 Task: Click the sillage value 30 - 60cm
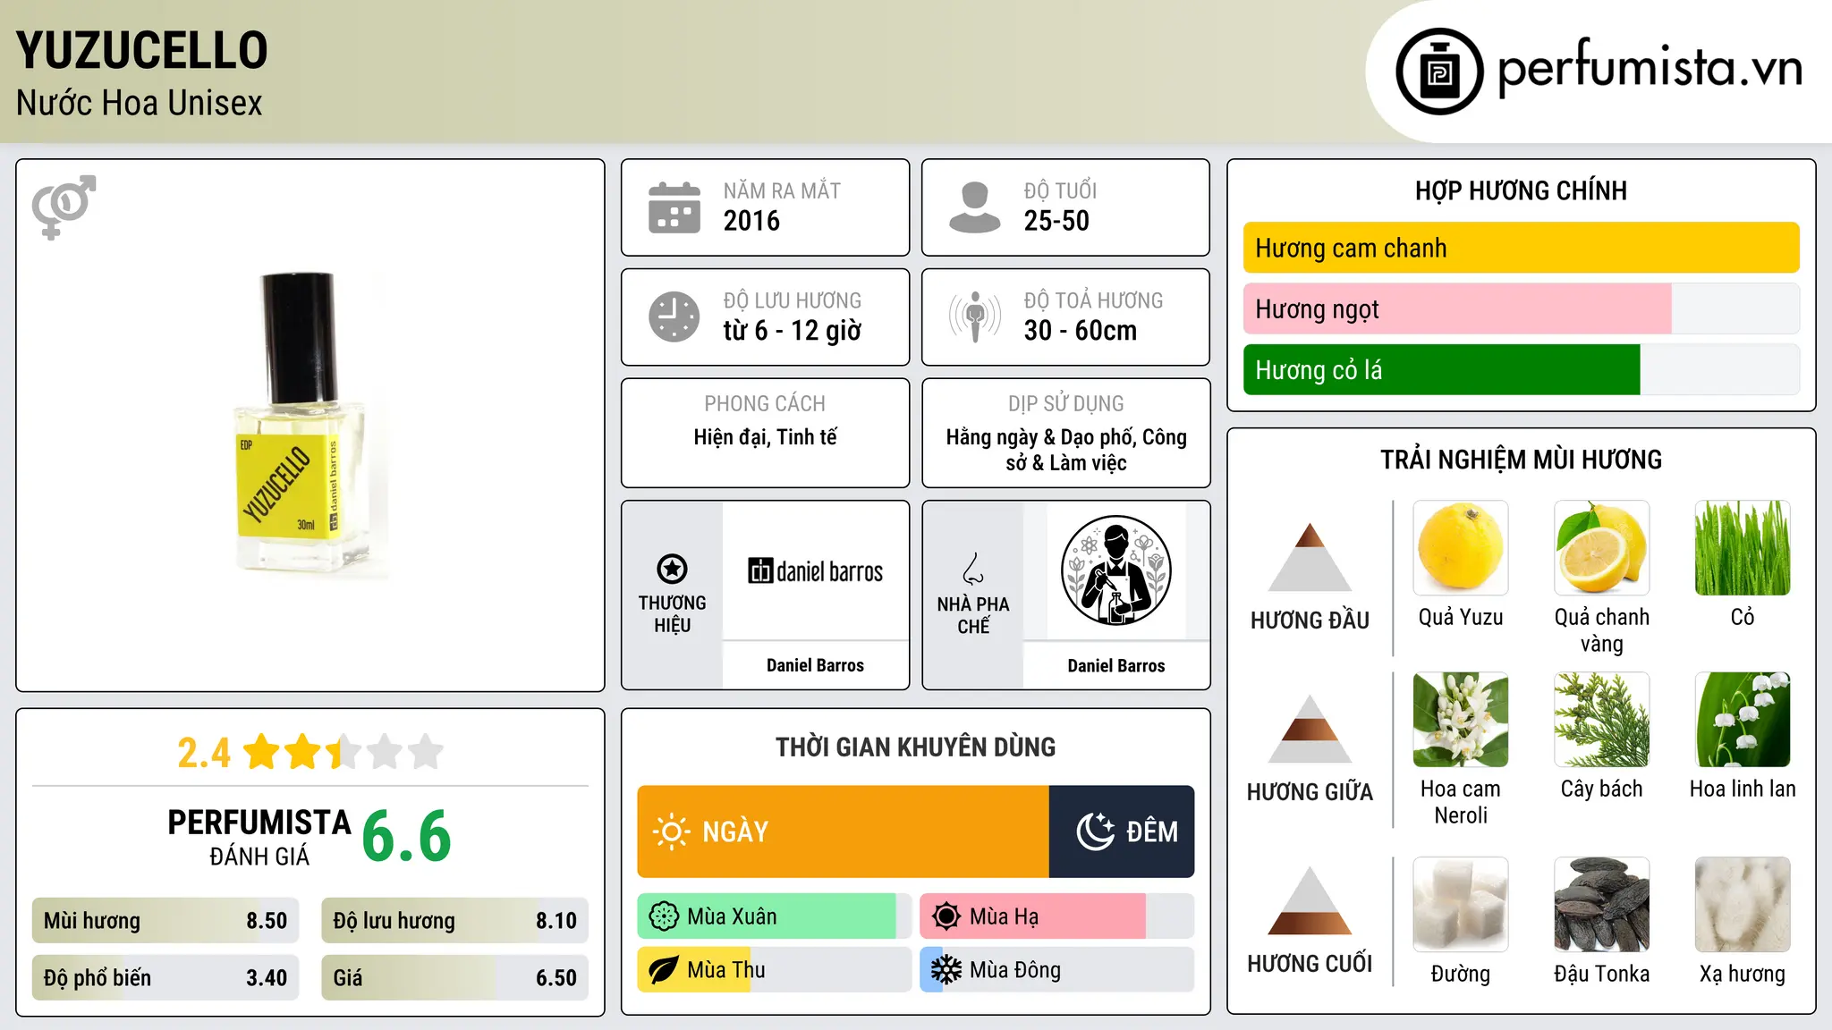[x=1080, y=331]
